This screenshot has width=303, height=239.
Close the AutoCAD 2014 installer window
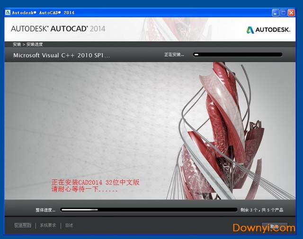(x=292, y=12)
